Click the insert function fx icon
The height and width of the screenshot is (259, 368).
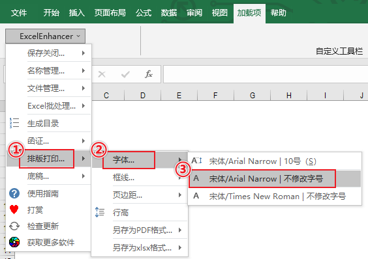click(149, 74)
